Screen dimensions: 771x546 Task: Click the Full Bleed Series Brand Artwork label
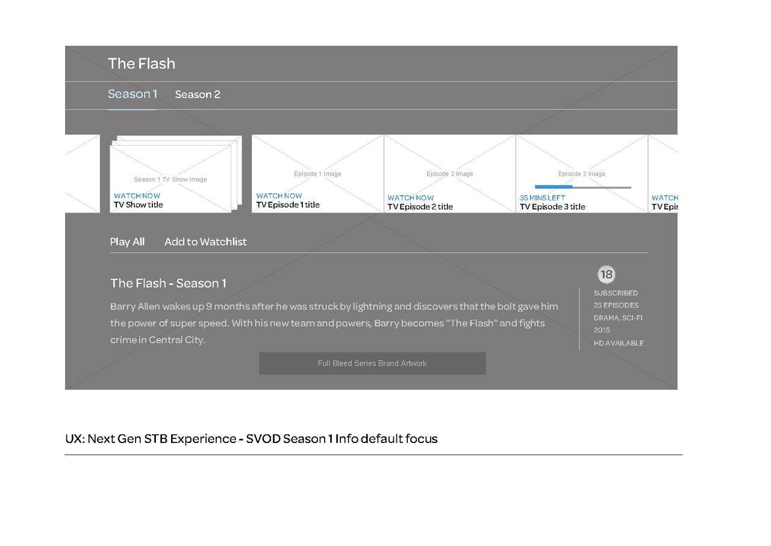pos(372,363)
